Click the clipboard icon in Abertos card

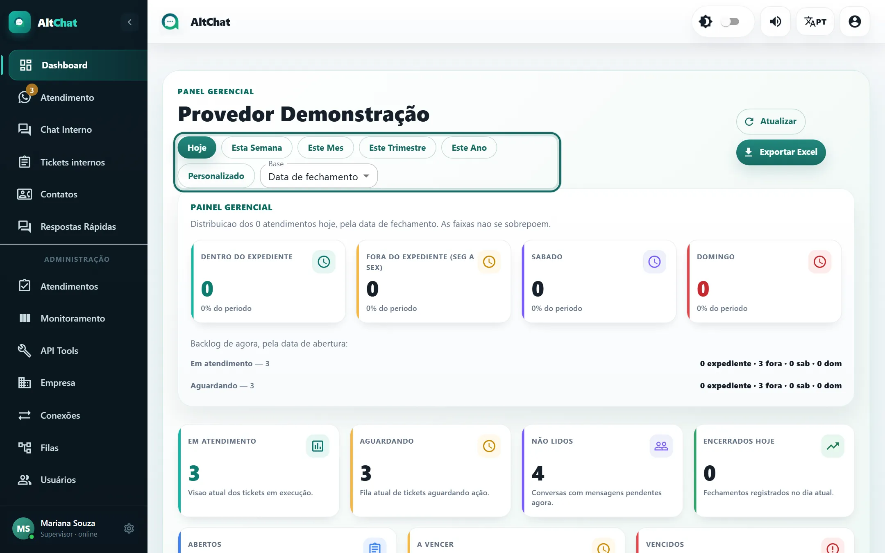click(x=374, y=547)
